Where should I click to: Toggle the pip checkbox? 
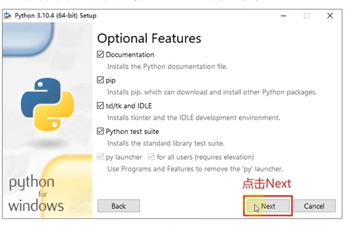(100, 80)
